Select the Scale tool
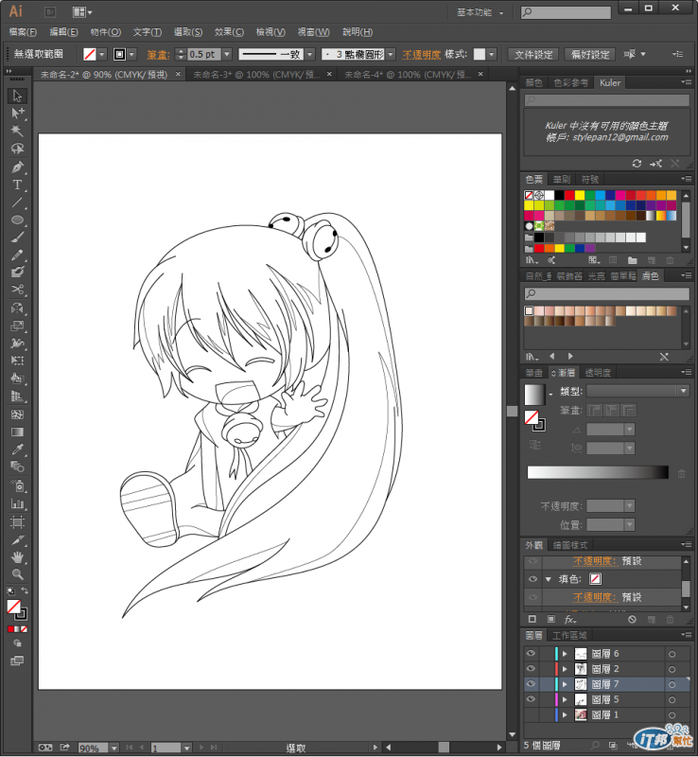Screen dimensions: 698x757 (x=17, y=326)
